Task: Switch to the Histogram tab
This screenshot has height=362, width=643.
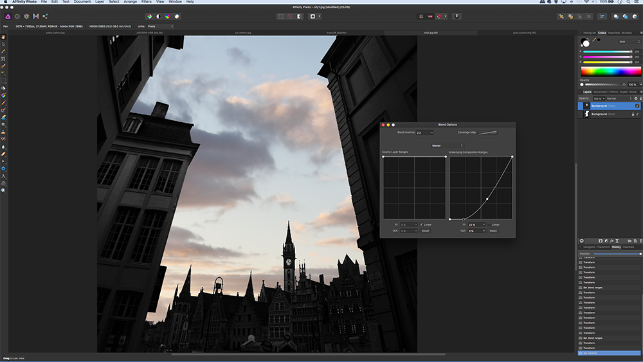Action: (x=589, y=33)
